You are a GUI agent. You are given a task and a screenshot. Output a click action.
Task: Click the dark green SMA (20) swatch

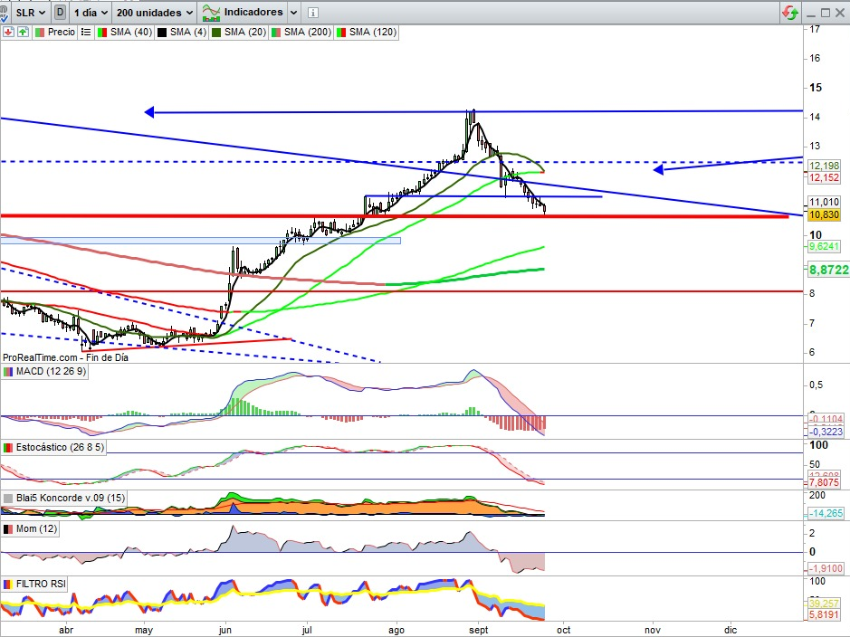pos(216,33)
